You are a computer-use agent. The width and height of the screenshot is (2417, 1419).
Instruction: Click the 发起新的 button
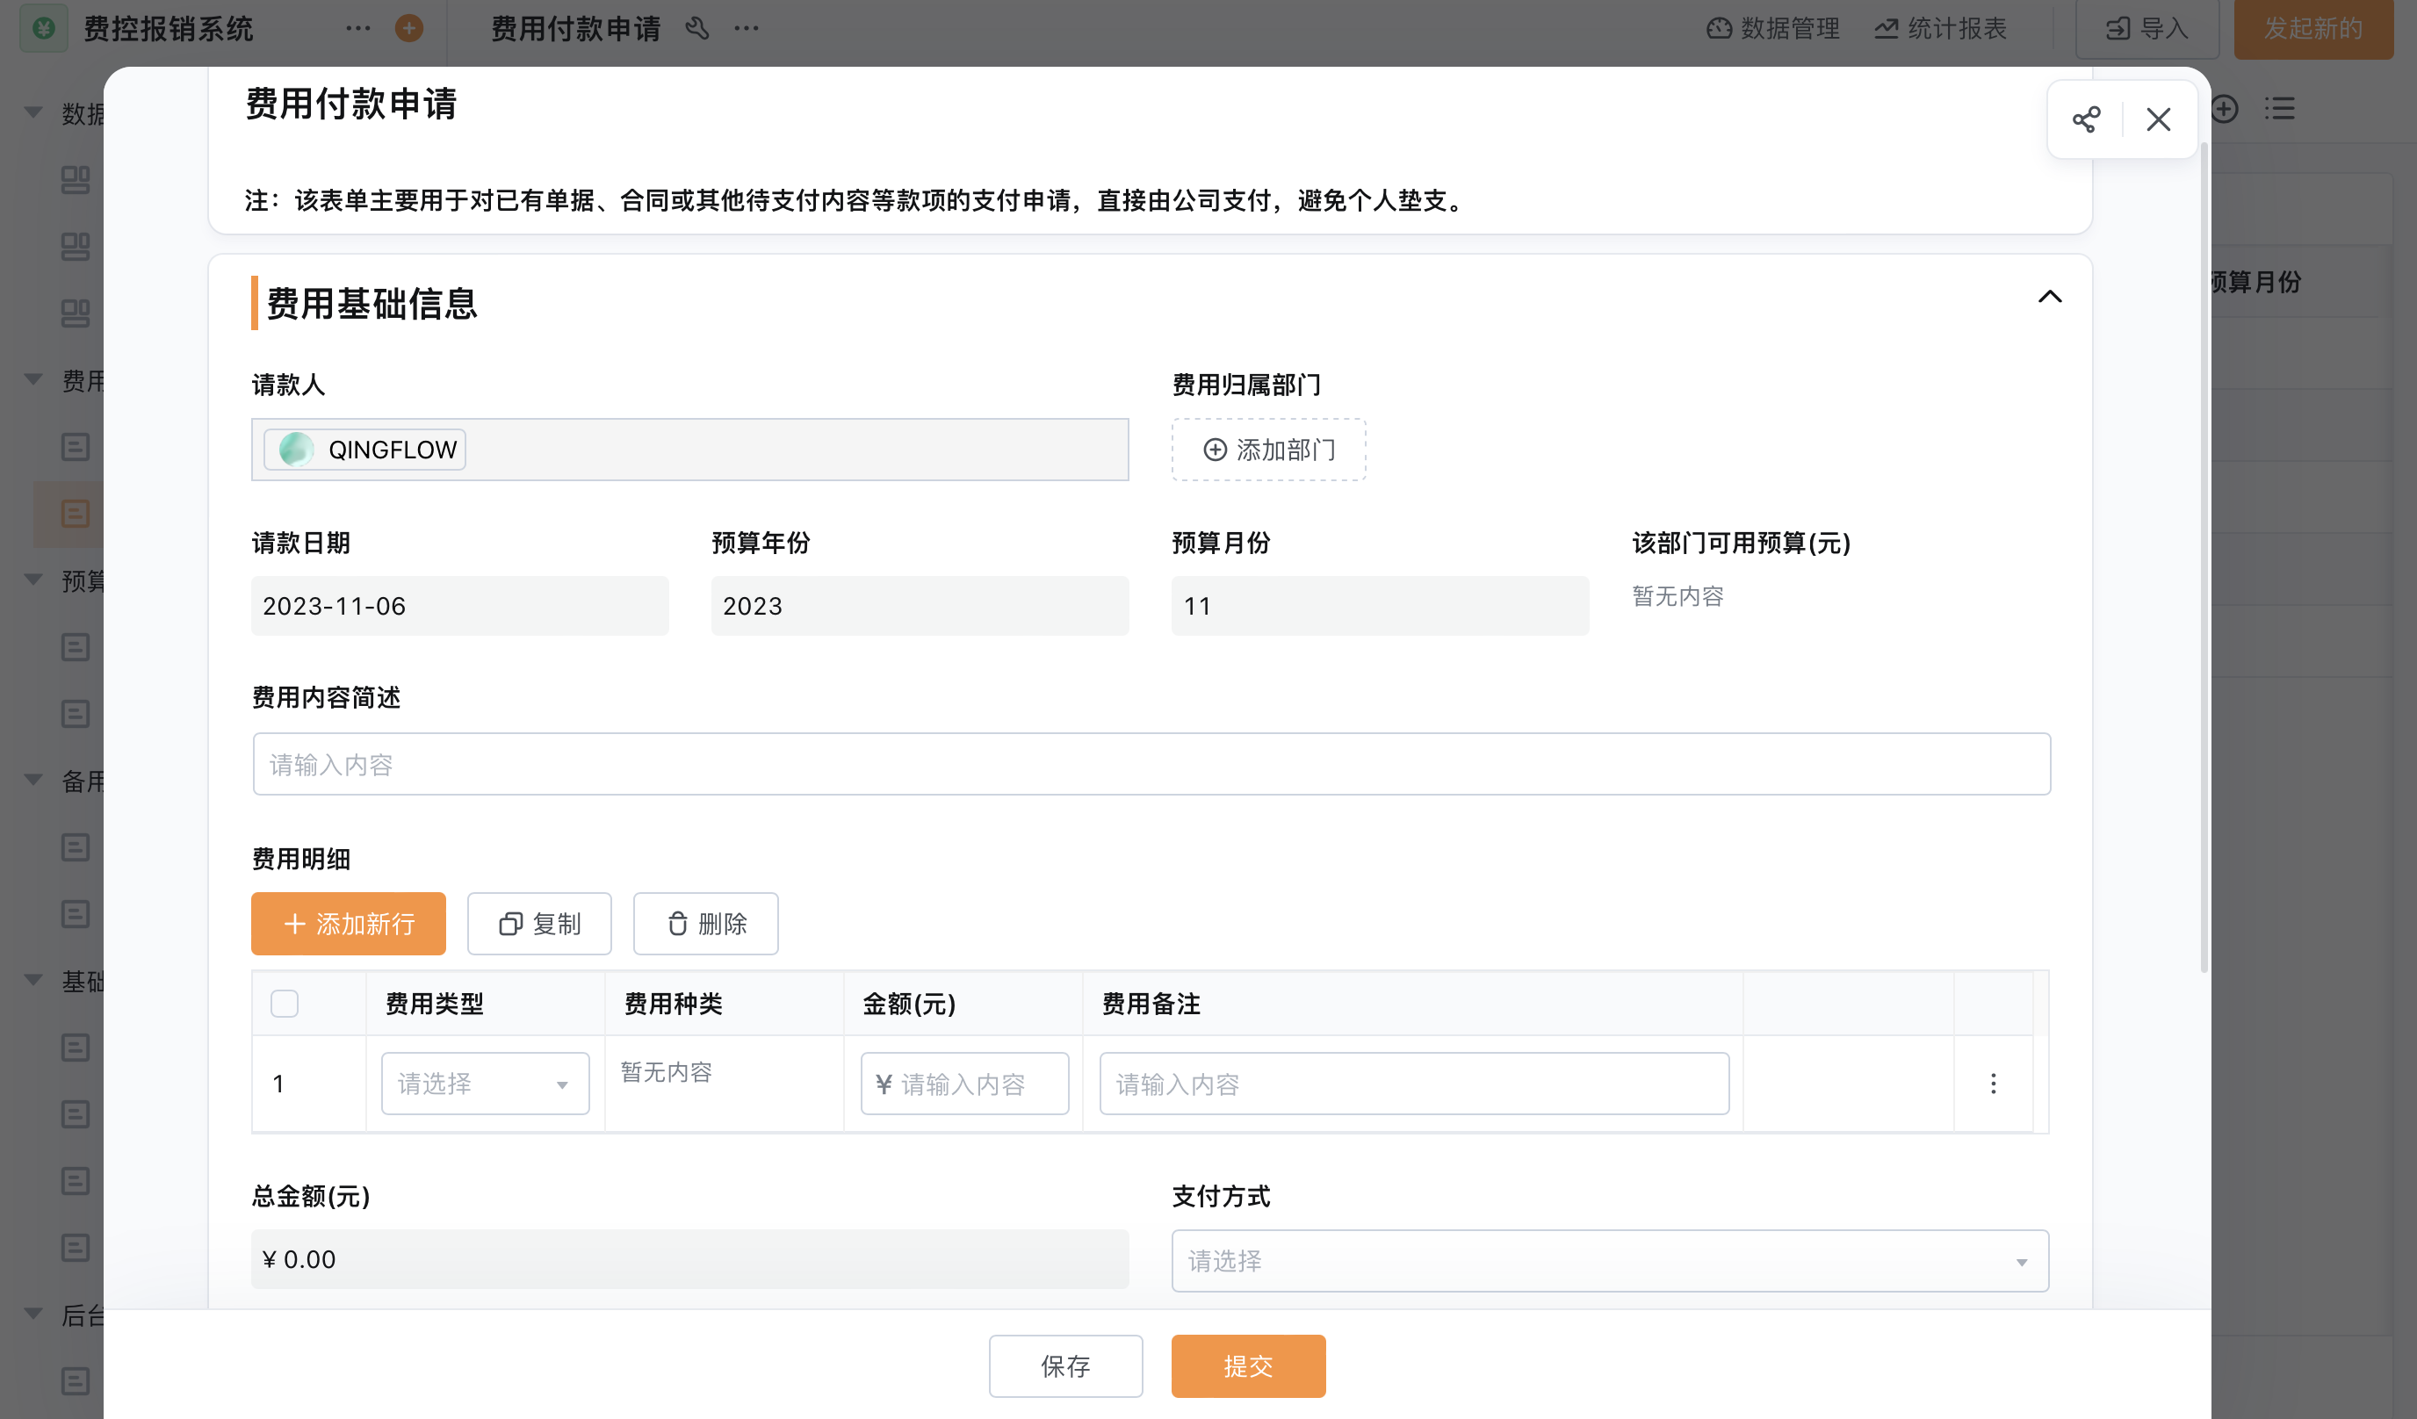[2313, 28]
